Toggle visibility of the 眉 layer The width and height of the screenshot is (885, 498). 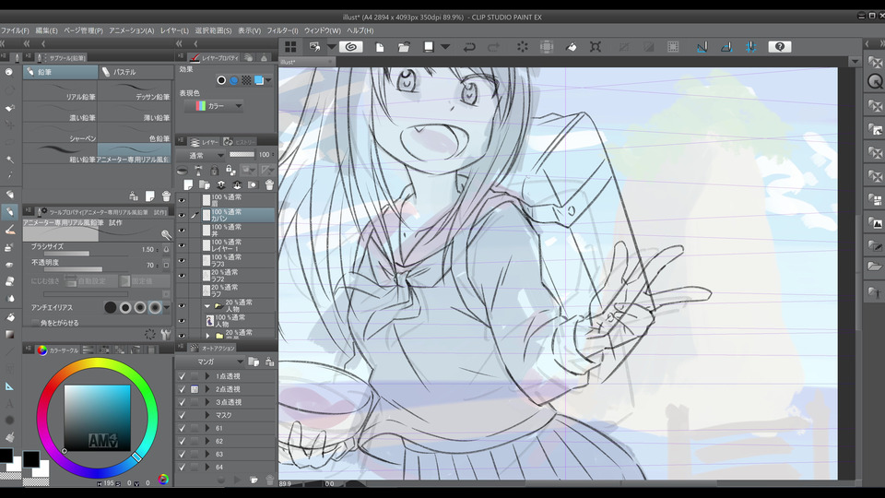tap(182, 200)
